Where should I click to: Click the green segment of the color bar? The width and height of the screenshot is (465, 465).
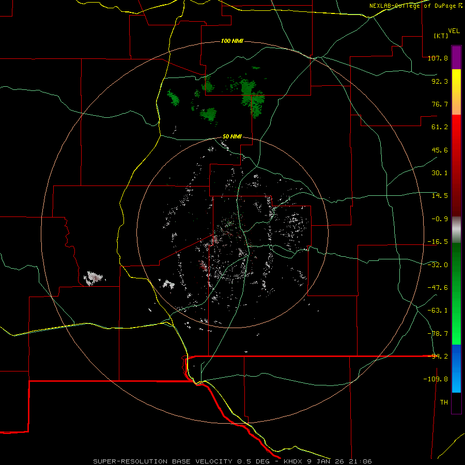456,293
